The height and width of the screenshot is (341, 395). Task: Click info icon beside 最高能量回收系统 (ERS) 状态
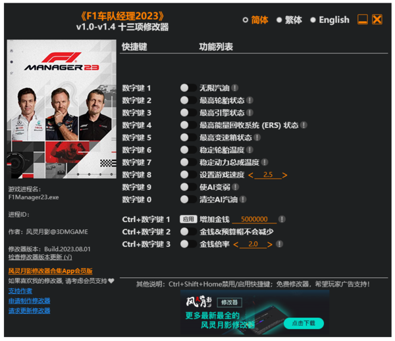click(x=303, y=125)
